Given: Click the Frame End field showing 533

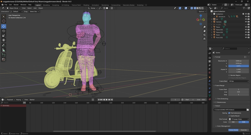Looking at the screenshot, I should pyautogui.click(x=238, y=92).
